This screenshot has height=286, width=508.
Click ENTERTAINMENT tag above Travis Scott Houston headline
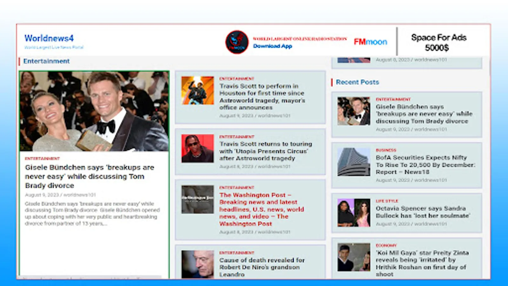pos(237,78)
